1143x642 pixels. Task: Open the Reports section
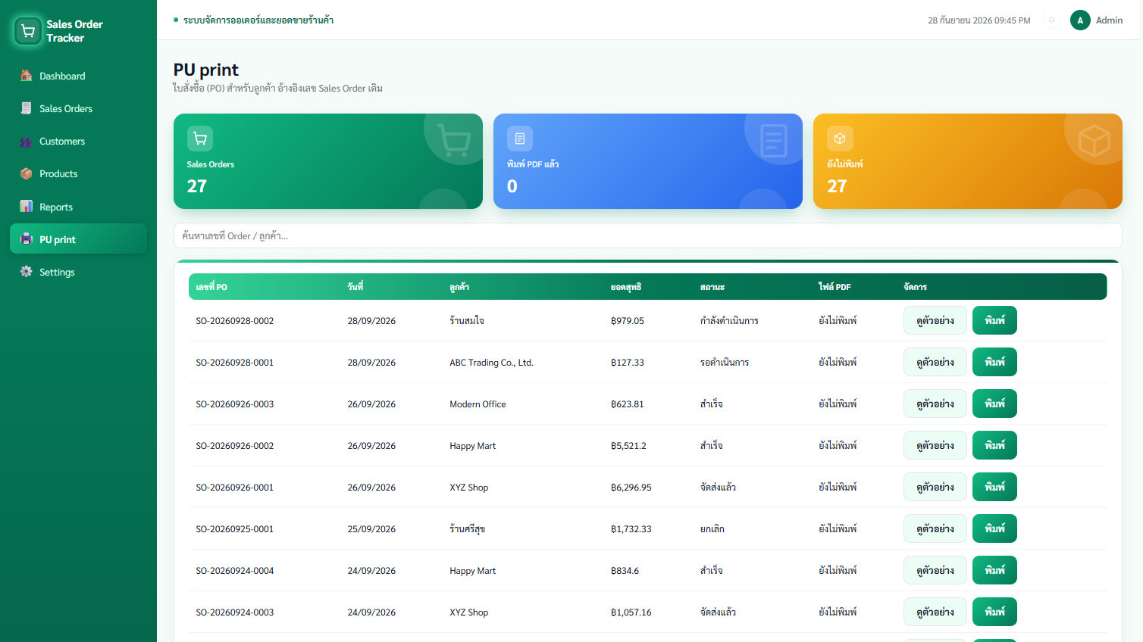(78, 207)
